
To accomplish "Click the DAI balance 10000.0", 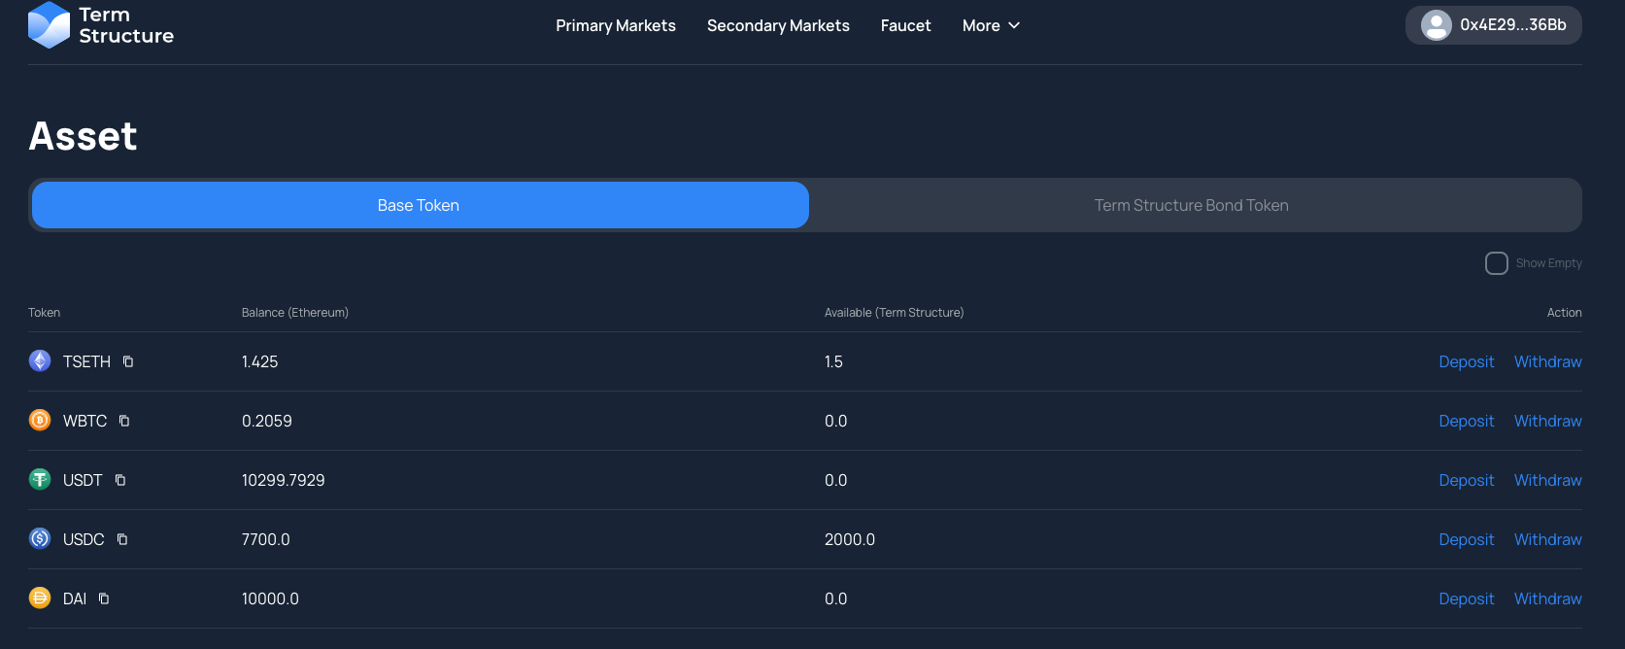I will (x=270, y=598).
